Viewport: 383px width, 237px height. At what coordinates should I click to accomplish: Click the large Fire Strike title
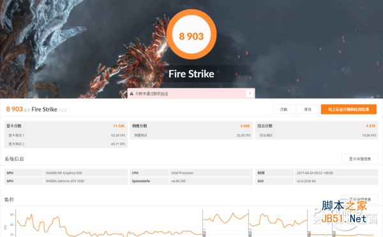[191, 74]
